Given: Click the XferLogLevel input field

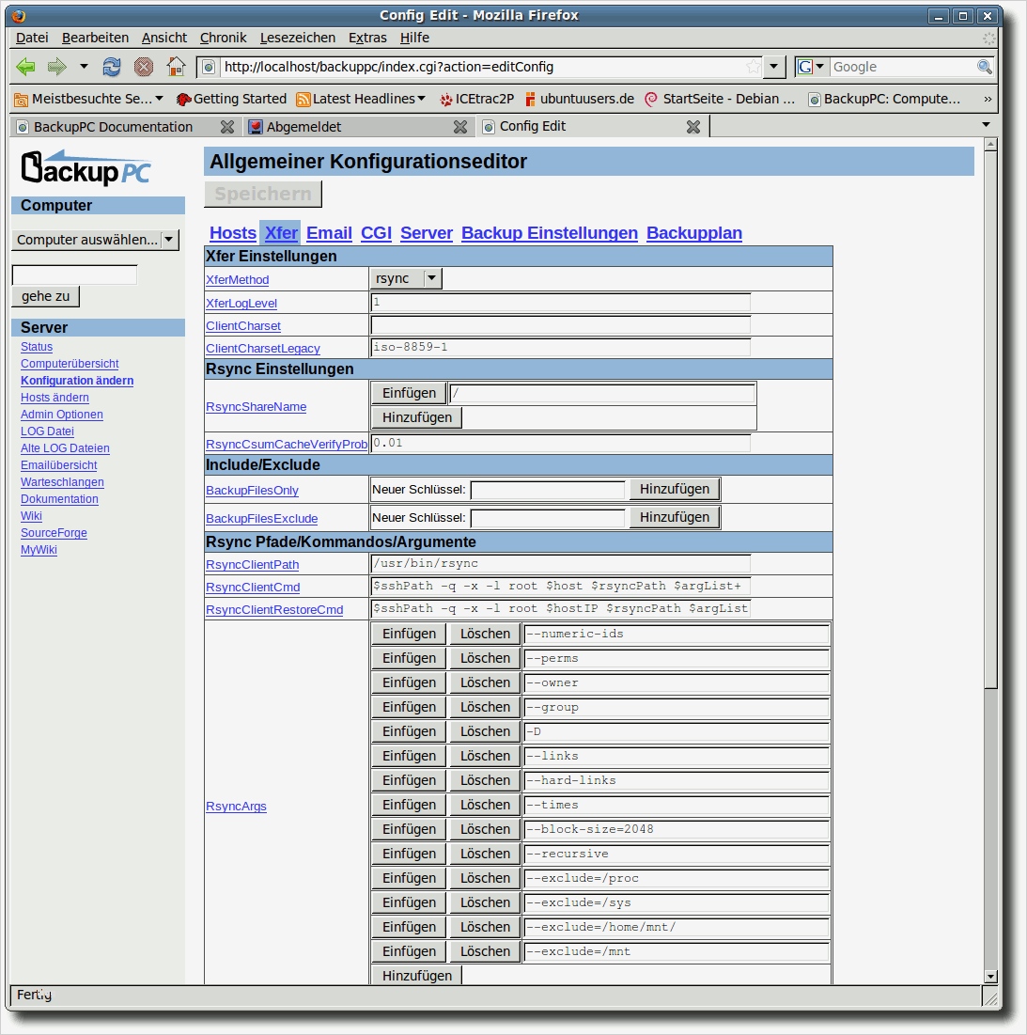Looking at the screenshot, I should coord(561,303).
